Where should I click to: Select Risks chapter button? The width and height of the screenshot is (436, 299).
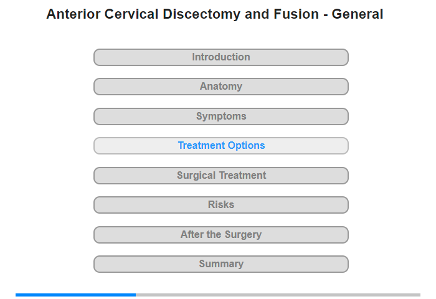pyautogui.click(x=220, y=205)
